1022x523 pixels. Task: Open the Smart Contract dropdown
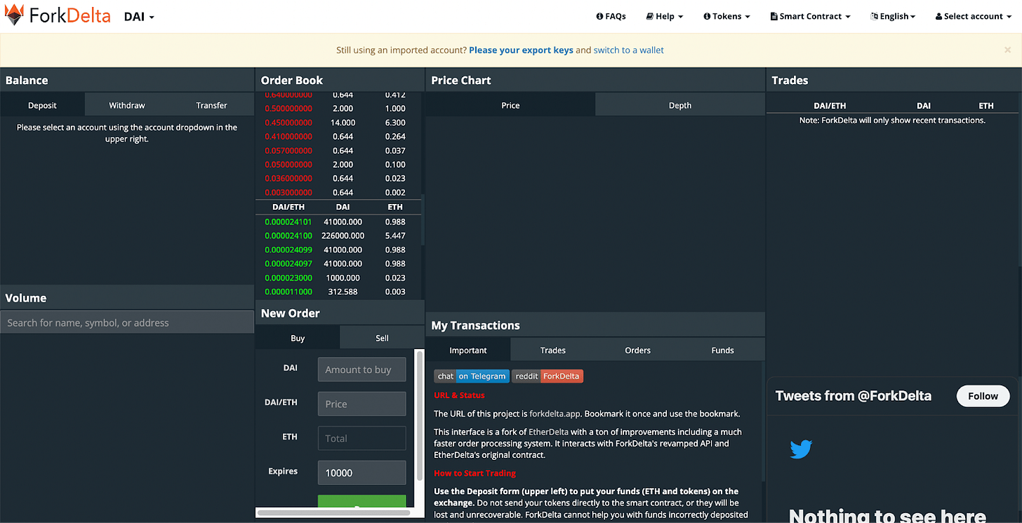click(x=810, y=16)
